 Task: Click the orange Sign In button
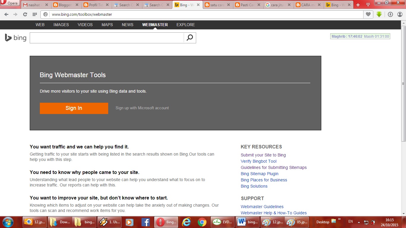tap(74, 108)
